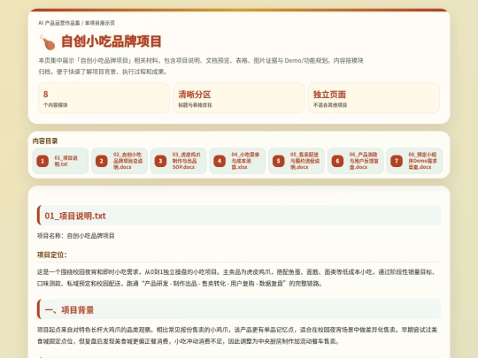Select the 清晰分区 stat card
Image resolution: width=478 pixels, height=358 pixels.
pos(239,98)
